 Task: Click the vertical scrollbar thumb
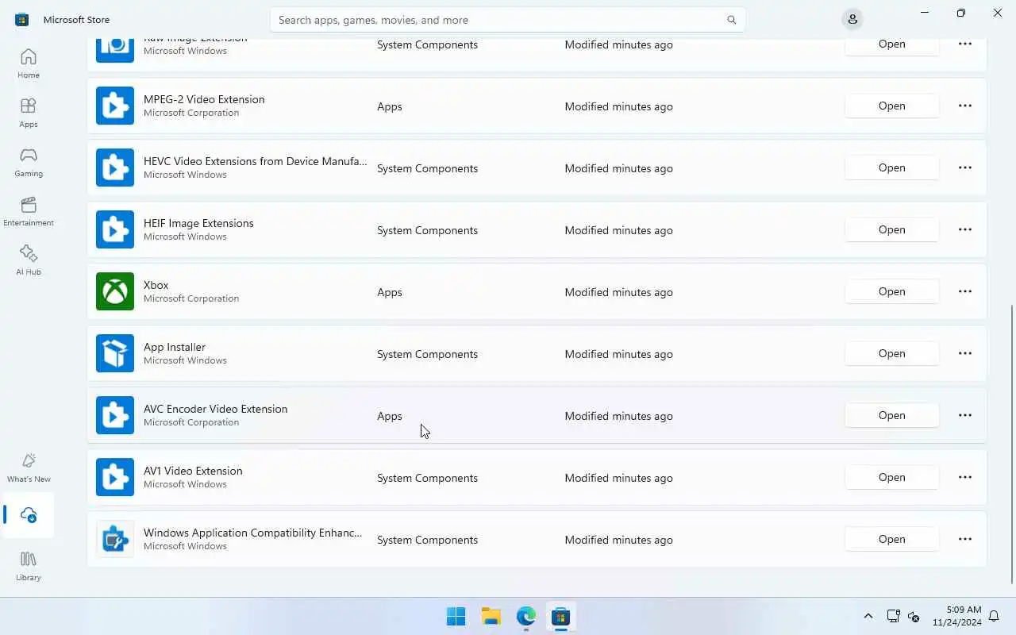pos(1012,444)
